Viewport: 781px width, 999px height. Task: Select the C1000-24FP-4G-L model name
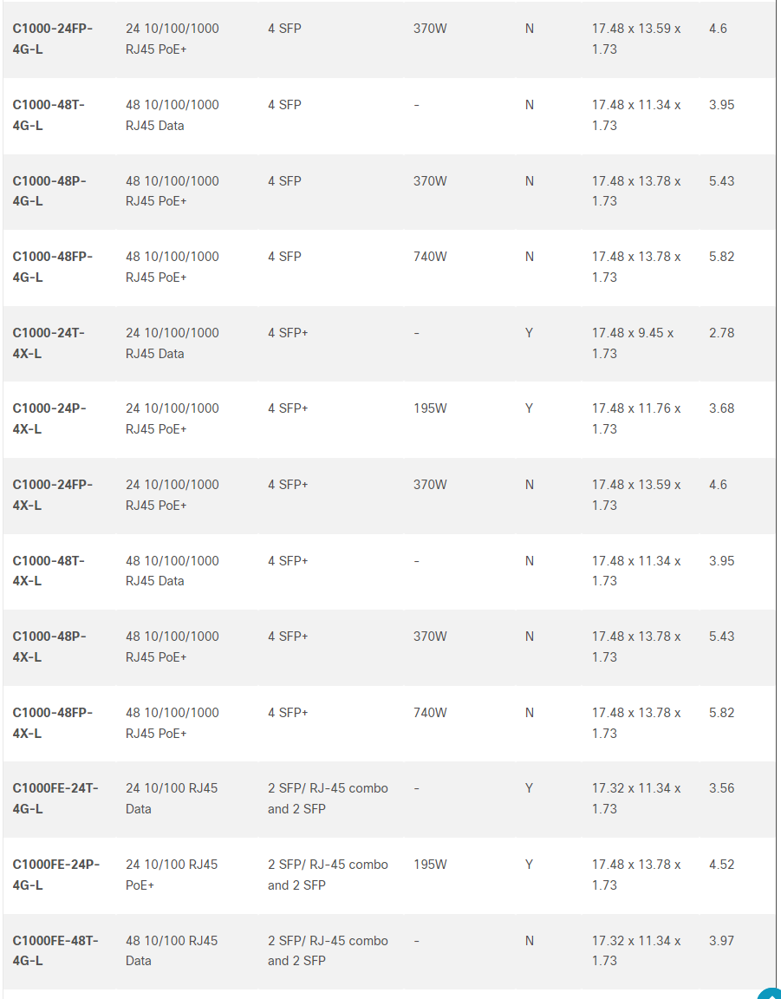[52, 39]
